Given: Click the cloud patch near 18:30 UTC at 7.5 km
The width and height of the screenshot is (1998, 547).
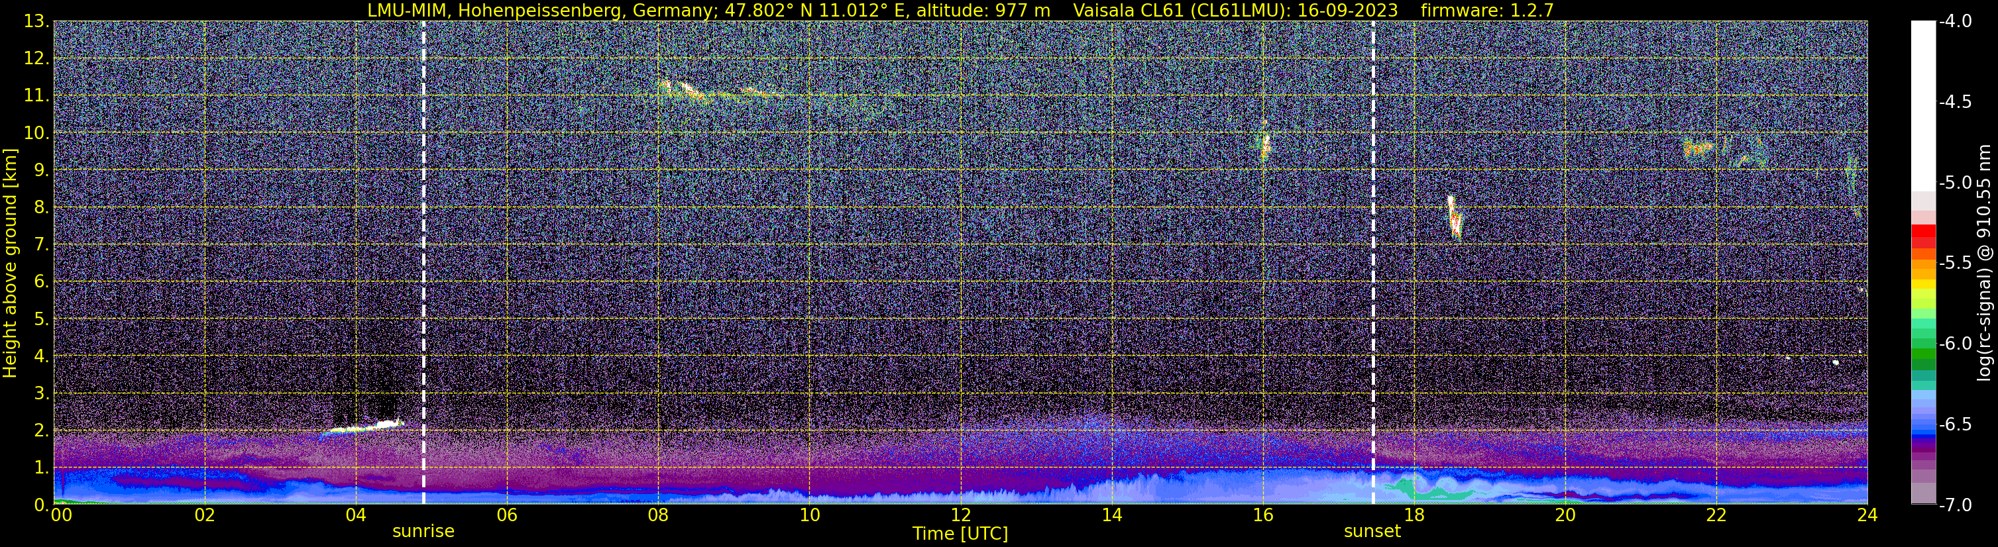Looking at the screenshot, I should 1455,216.
